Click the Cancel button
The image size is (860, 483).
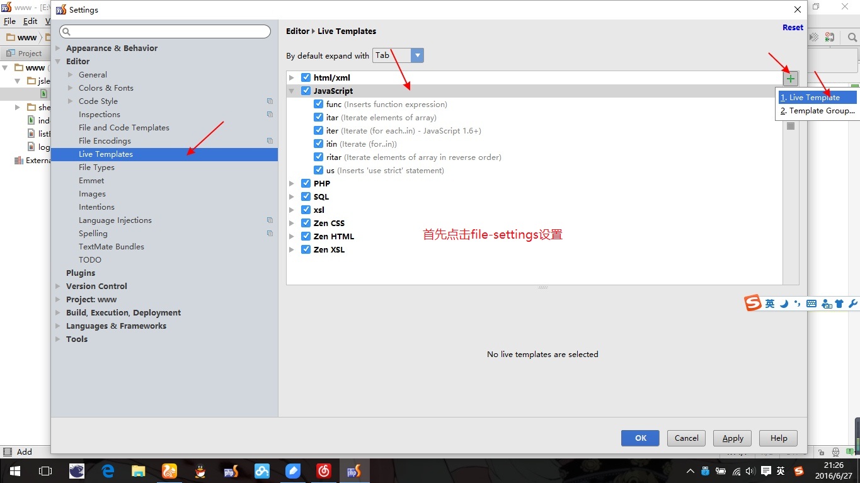(687, 438)
